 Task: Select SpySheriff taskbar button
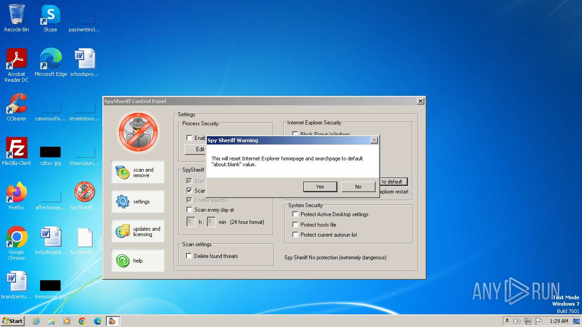(x=112, y=321)
